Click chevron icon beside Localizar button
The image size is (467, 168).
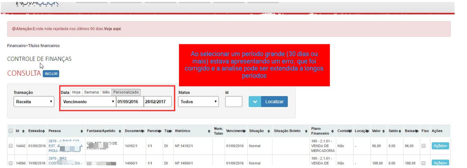pyautogui.click(x=254, y=102)
